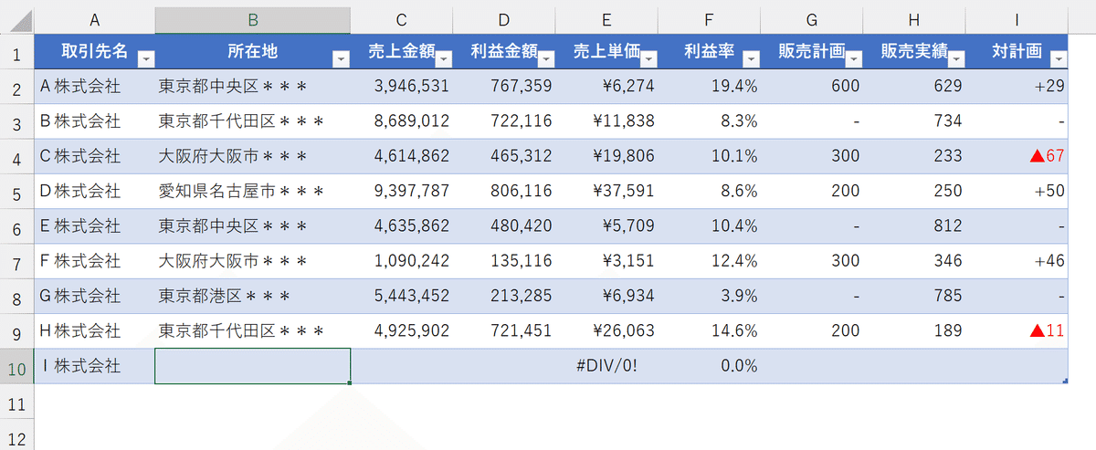Select row 2 header

pyautogui.click(x=16, y=87)
